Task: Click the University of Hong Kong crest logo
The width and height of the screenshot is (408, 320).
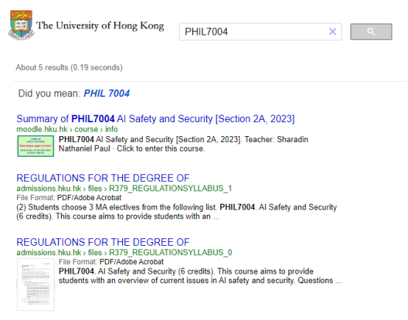Action: pyautogui.click(x=21, y=25)
